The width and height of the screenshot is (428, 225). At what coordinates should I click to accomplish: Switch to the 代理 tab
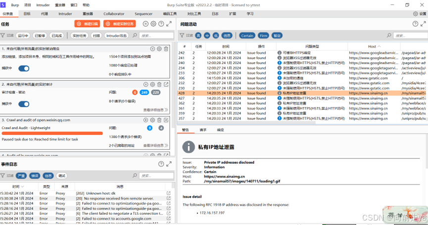pyautogui.click(x=45, y=14)
